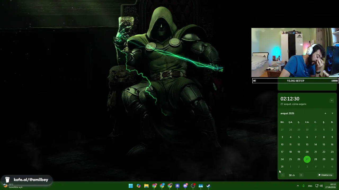Select the bright August 1 date
This screenshot has height=190, width=339.
[324, 130]
